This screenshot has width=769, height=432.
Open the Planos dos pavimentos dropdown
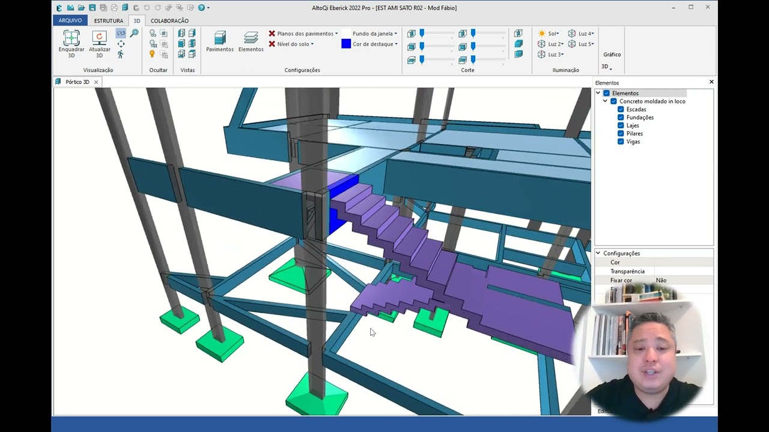[x=336, y=34]
